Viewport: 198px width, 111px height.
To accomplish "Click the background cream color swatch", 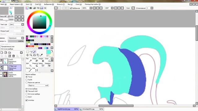I will tap(52, 55).
